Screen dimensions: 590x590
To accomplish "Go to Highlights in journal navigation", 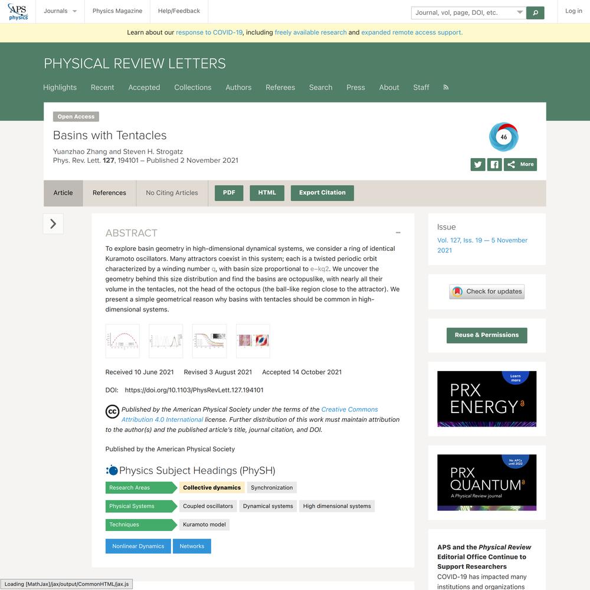I will tap(60, 87).
